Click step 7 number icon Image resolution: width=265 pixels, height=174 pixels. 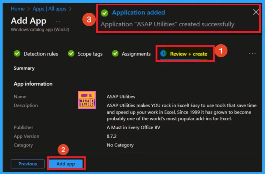pyautogui.click(x=163, y=54)
